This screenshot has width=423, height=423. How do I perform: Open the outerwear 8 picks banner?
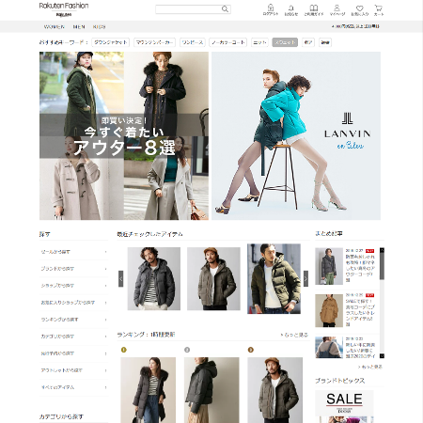click(x=124, y=135)
